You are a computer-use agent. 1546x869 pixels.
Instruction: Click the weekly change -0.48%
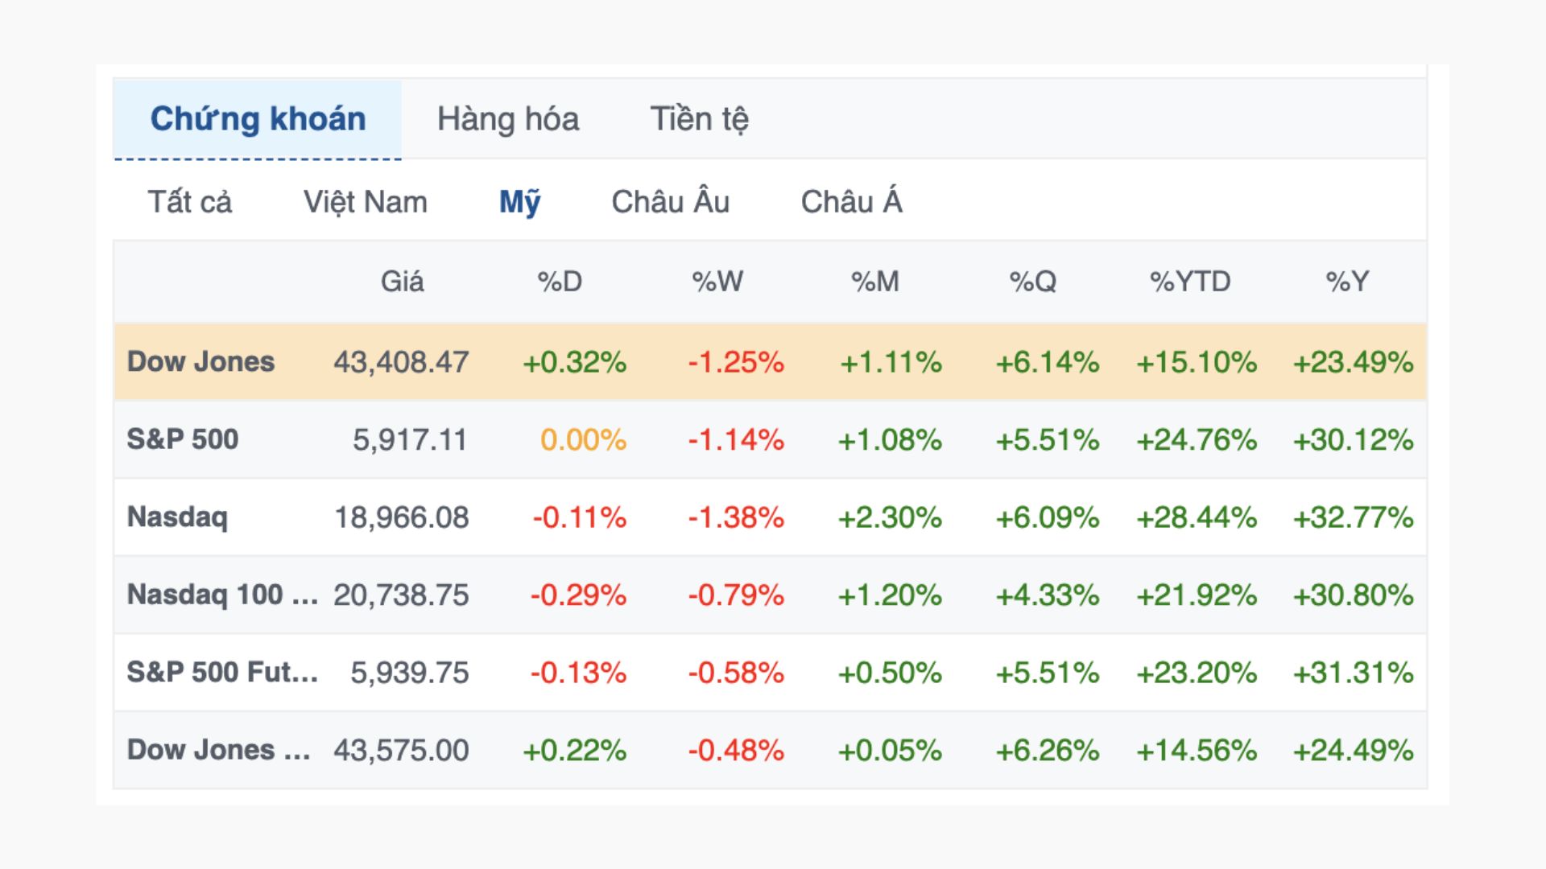(x=736, y=751)
